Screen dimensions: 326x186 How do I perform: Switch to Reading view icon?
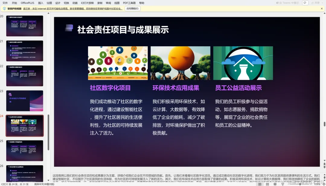tap(275, 184)
